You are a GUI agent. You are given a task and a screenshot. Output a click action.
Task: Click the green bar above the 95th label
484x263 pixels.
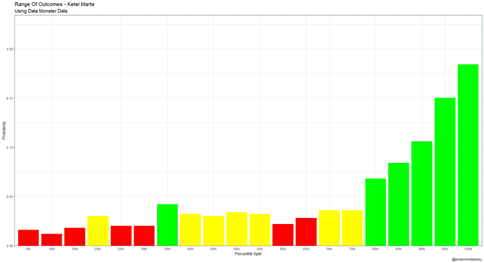[x=445, y=172]
